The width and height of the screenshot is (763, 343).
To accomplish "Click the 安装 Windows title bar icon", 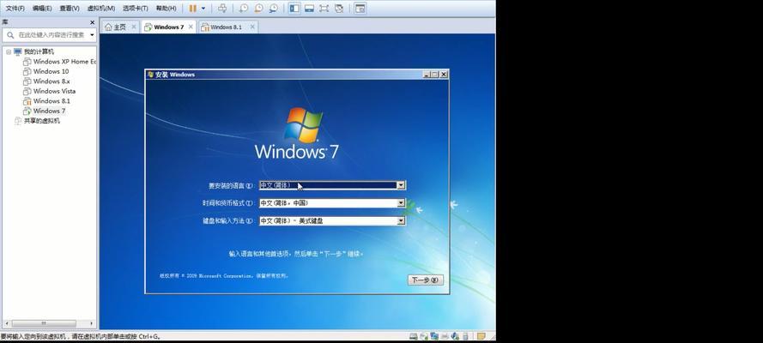I will 150,75.
